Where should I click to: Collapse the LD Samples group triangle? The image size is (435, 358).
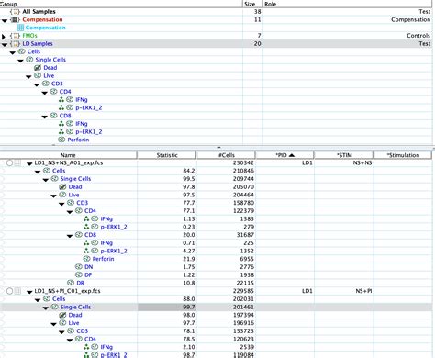pyautogui.click(x=5, y=44)
